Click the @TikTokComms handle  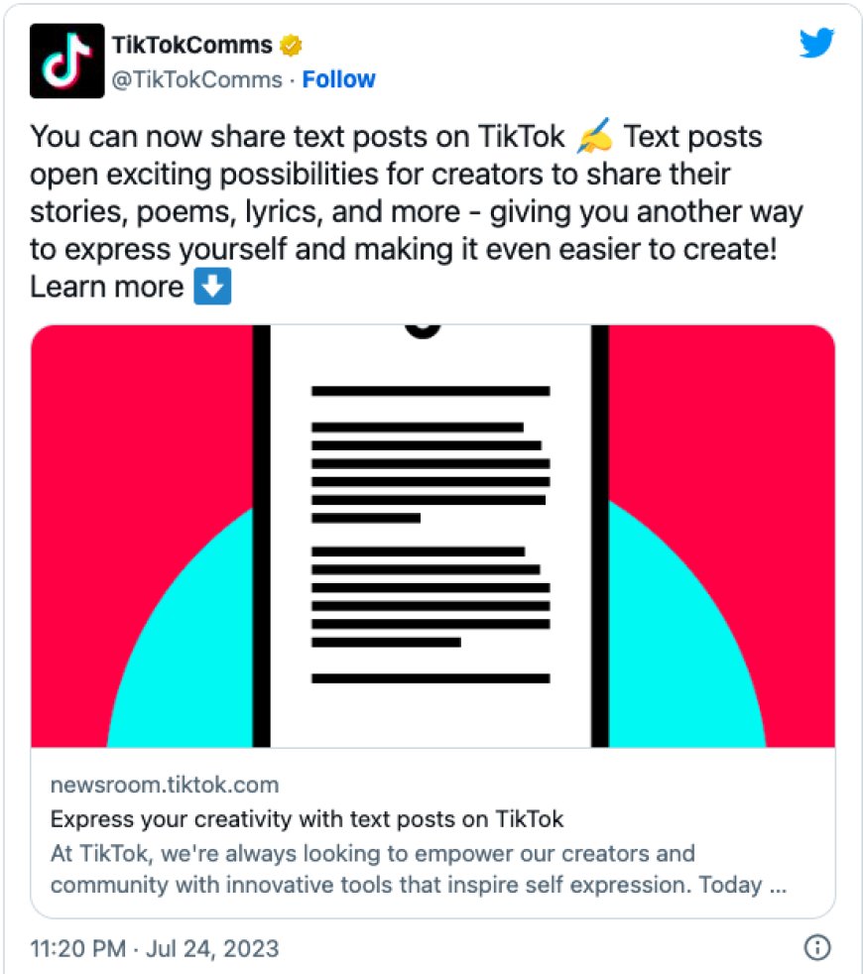[x=196, y=79]
